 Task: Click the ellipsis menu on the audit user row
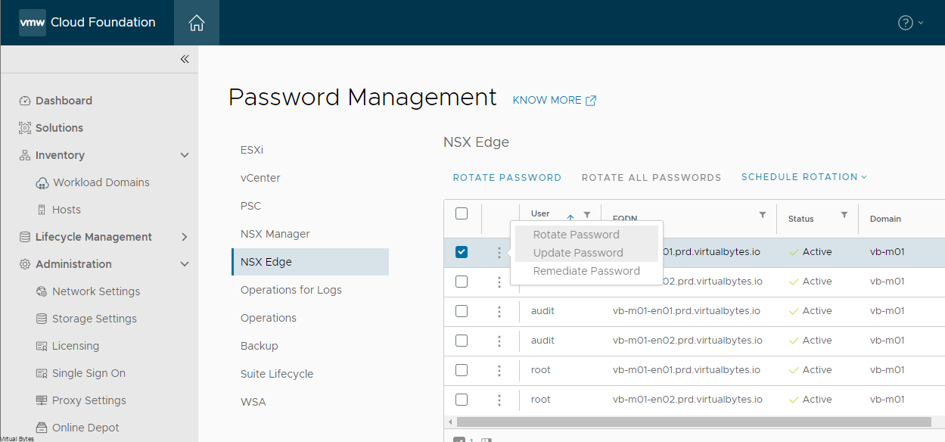(499, 310)
